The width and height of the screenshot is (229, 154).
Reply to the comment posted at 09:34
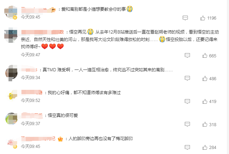pos(187,78)
